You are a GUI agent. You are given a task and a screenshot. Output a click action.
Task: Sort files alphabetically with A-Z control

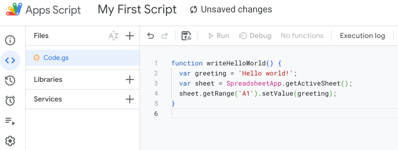(113, 36)
